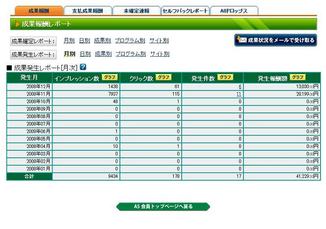The width and height of the screenshot is (326, 229).
Task: Click impressions value 48 for October
Action: tap(115, 102)
